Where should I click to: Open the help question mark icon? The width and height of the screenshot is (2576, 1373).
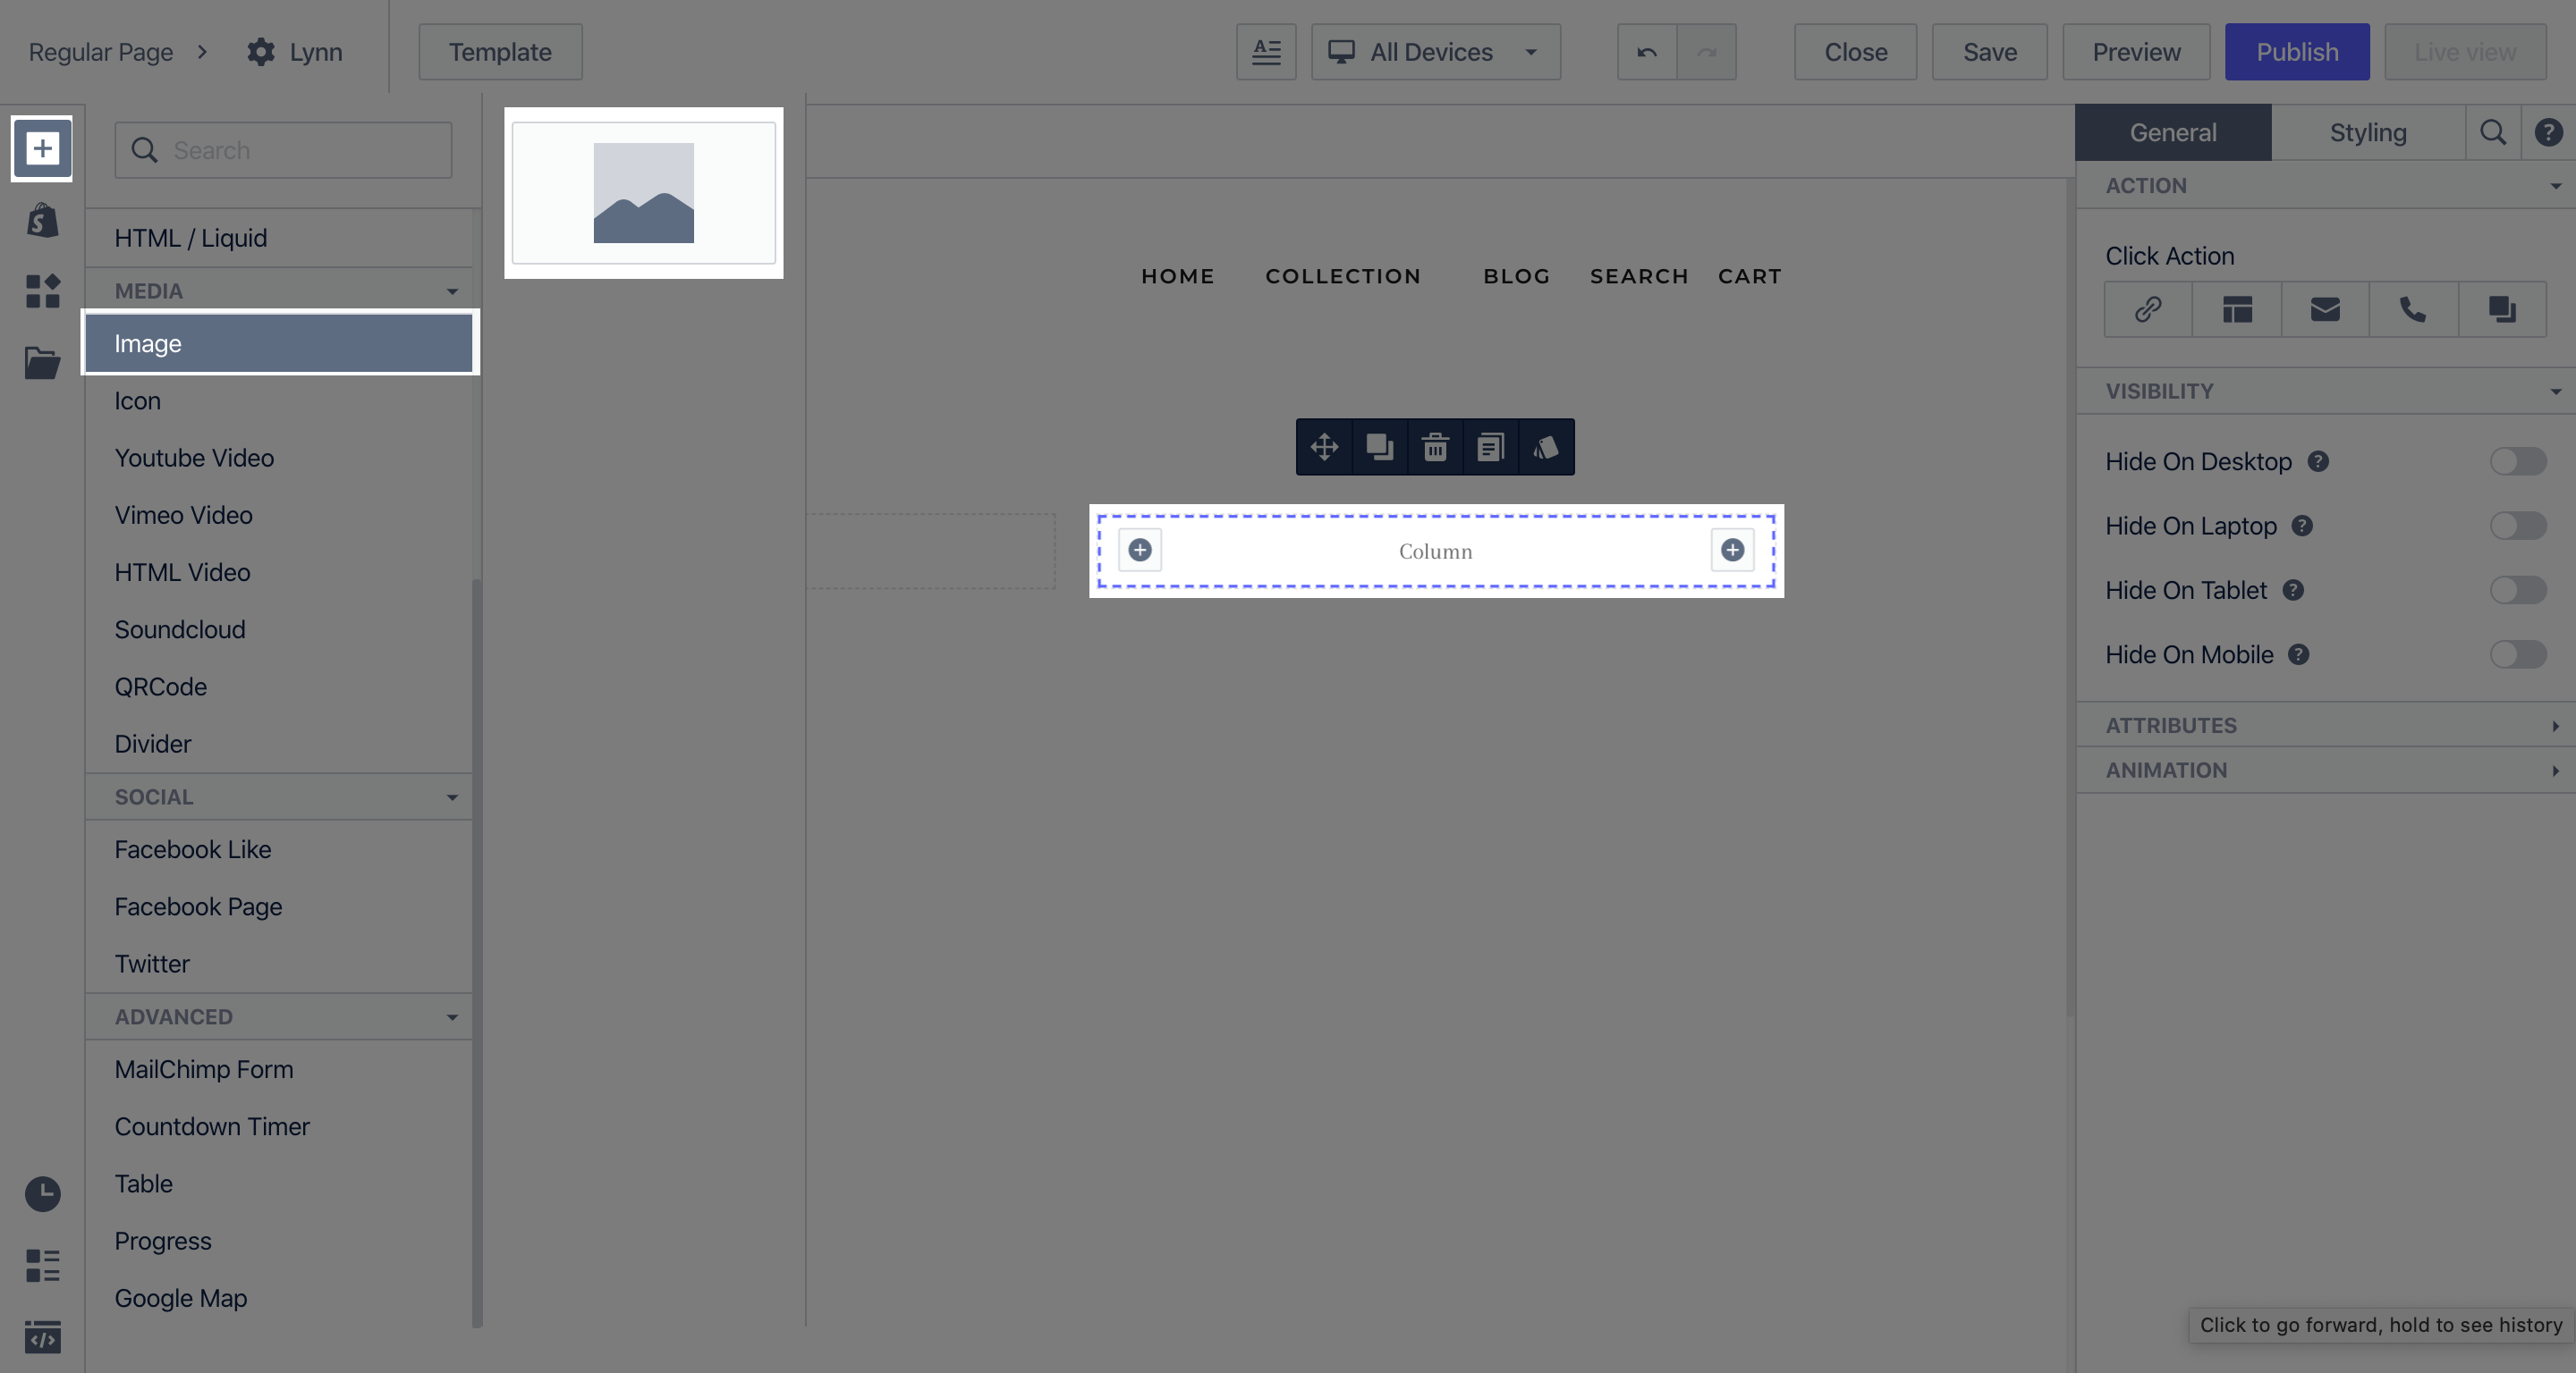pyautogui.click(x=2548, y=132)
